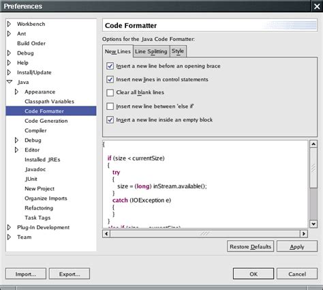
Task: Open the Export... preferences button
Action: (70, 274)
